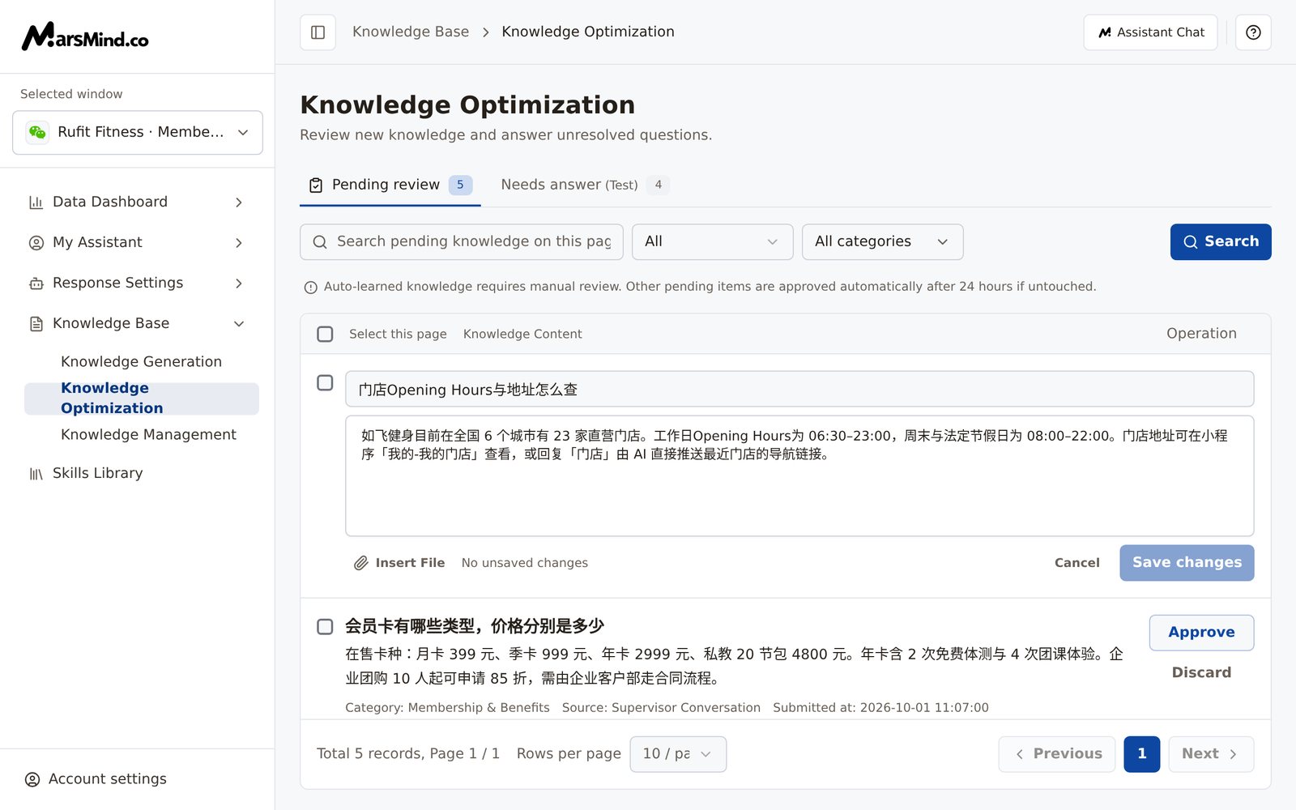The width and height of the screenshot is (1296, 810).
Task: Open the All categories dropdown
Action: point(882,242)
